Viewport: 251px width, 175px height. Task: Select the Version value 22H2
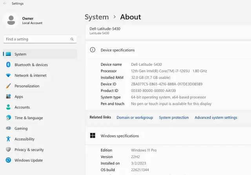(135, 157)
